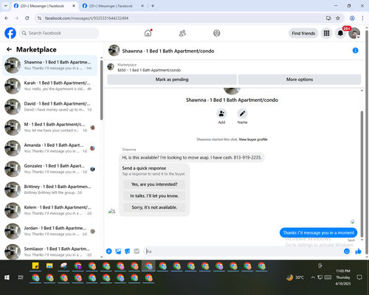Click the address bar URL
Viewport: 369px width, 295px height.
point(86,18)
